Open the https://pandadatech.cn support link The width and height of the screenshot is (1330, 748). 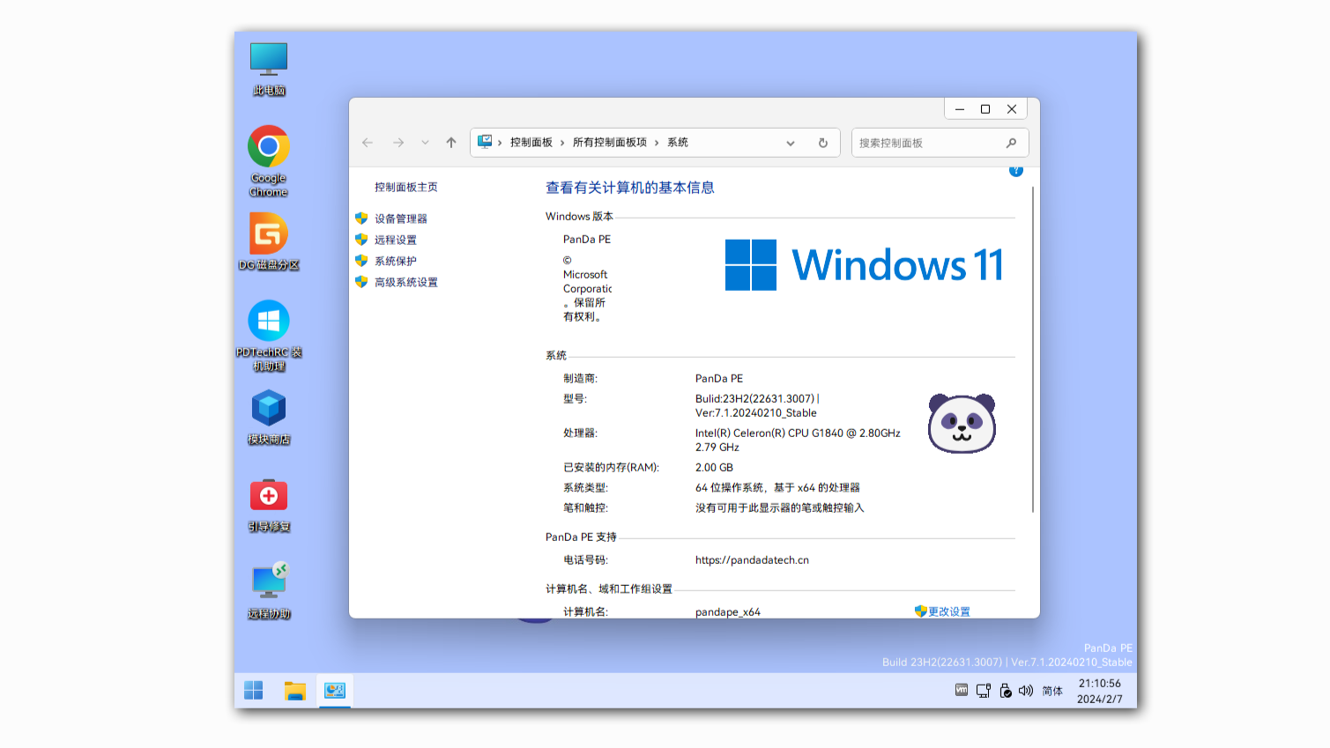752,559
